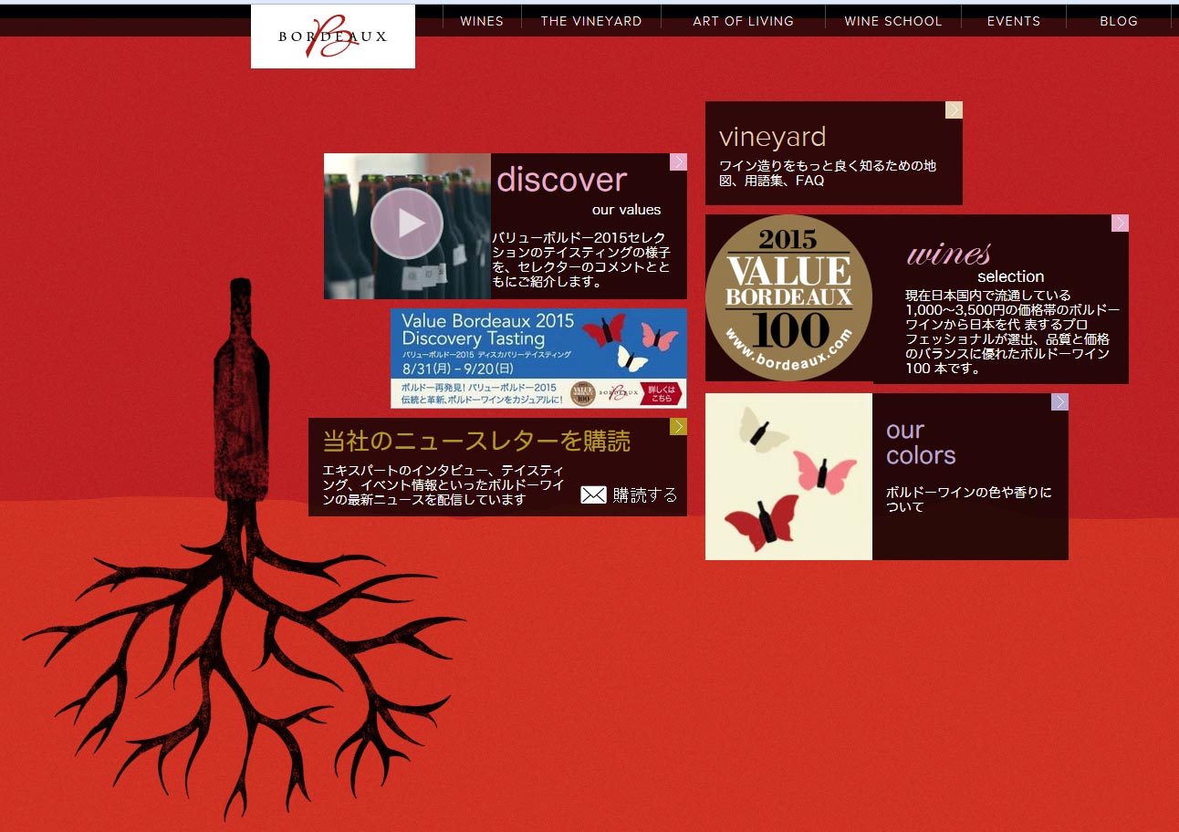Click the 8/31(月)－9/20(日) date on banner
The height and width of the screenshot is (832, 1179).
(x=457, y=369)
